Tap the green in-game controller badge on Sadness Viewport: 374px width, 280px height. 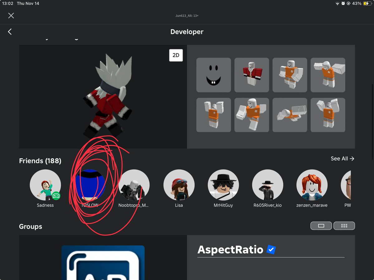tap(56, 196)
